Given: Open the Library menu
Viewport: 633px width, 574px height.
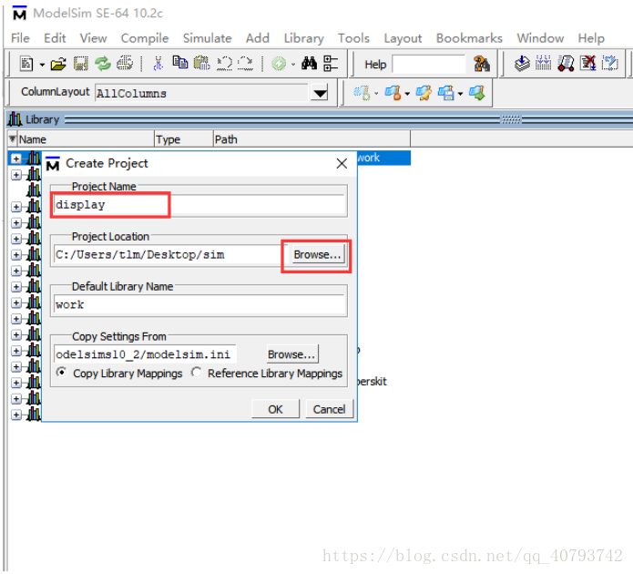Looking at the screenshot, I should (303, 38).
